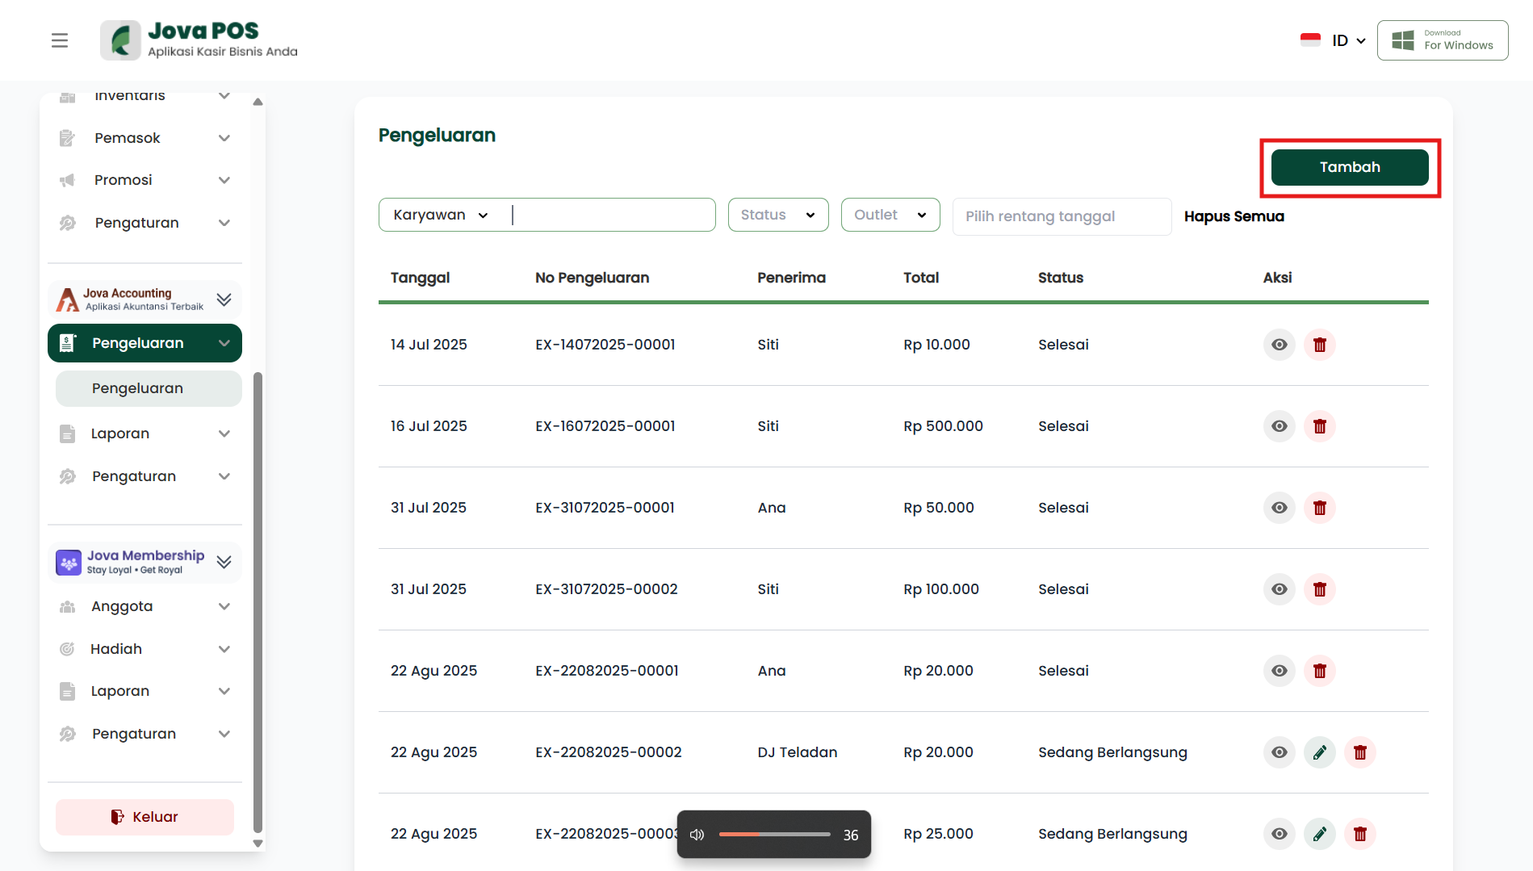Screen dimensions: 1533x871
Task: Open the Outlet filter dropdown
Action: (x=890, y=215)
